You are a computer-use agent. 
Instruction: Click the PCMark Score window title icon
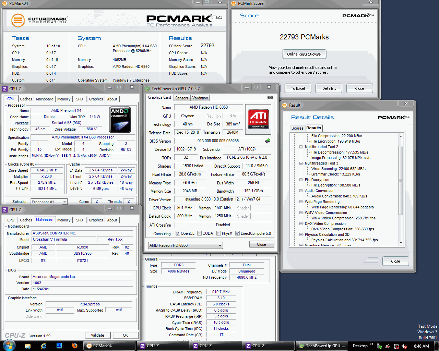coord(234,3)
